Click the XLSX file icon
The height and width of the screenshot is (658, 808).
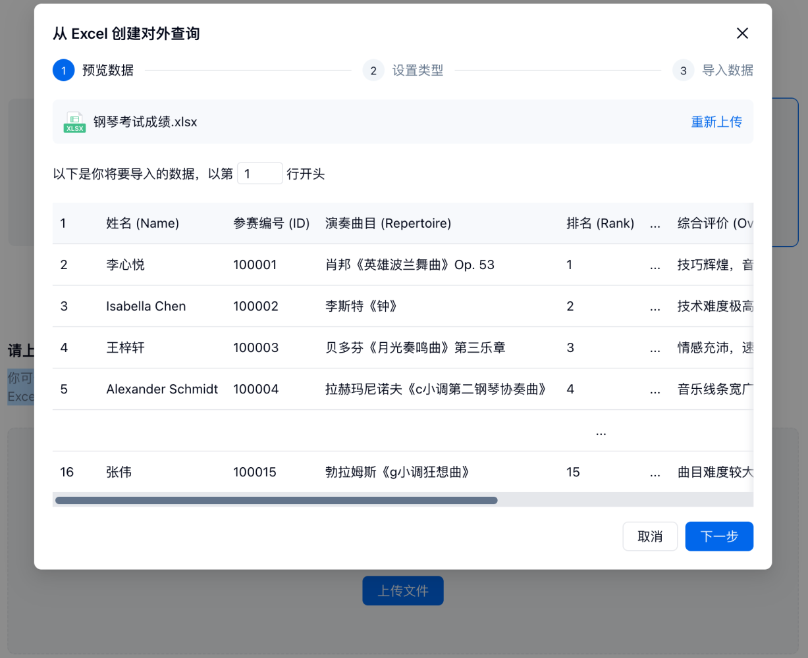[x=74, y=122]
